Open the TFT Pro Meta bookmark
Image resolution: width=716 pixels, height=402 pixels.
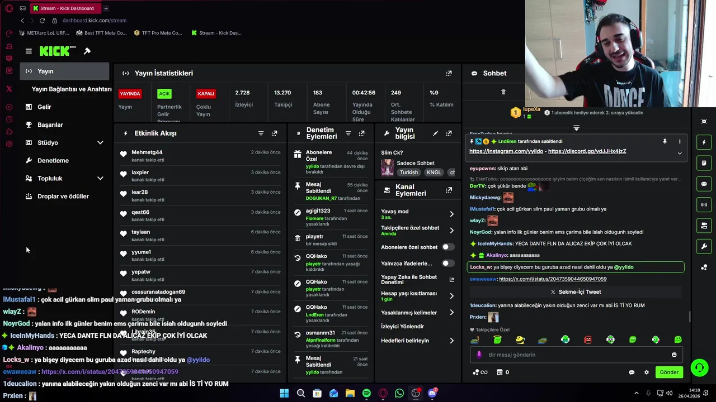(x=158, y=33)
